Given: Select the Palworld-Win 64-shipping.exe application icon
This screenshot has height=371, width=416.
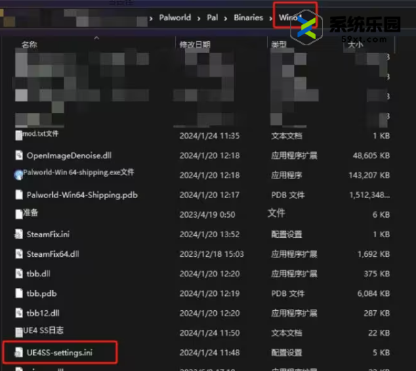Looking at the screenshot, I should coord(18,174).
